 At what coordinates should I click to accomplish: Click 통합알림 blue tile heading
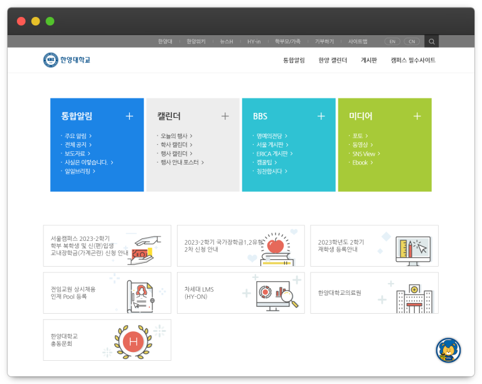pyautogui.click(x=77, y=116)
